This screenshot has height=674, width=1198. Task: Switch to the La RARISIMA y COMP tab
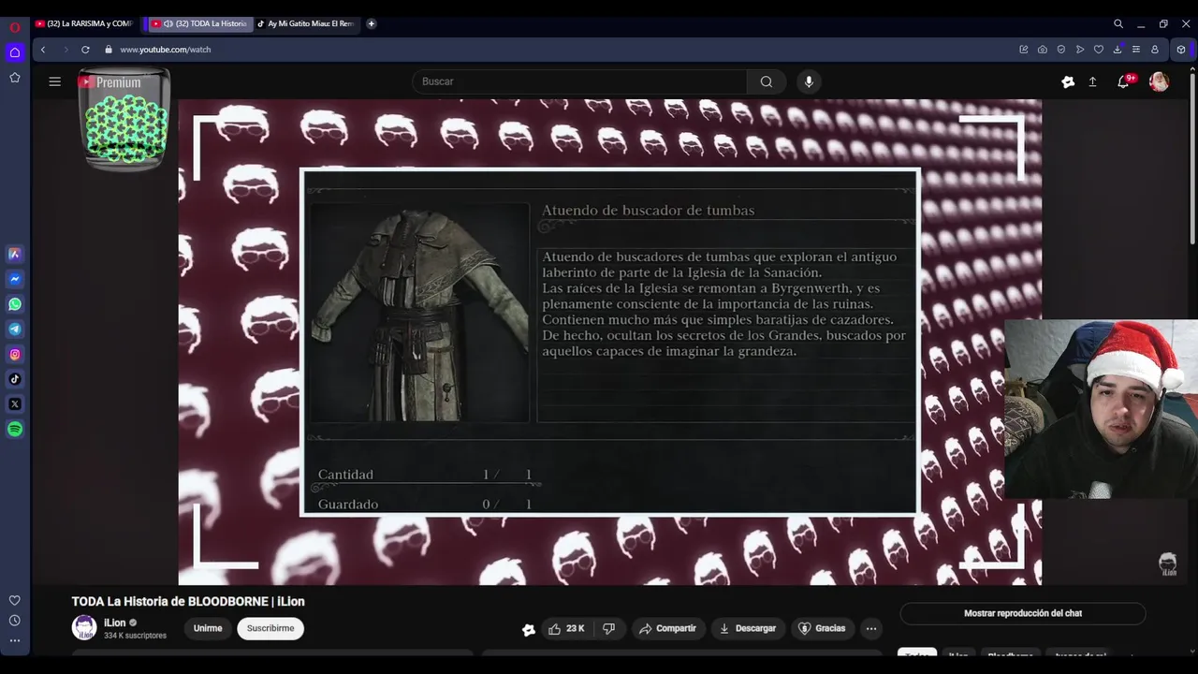(x=86, y=23)
